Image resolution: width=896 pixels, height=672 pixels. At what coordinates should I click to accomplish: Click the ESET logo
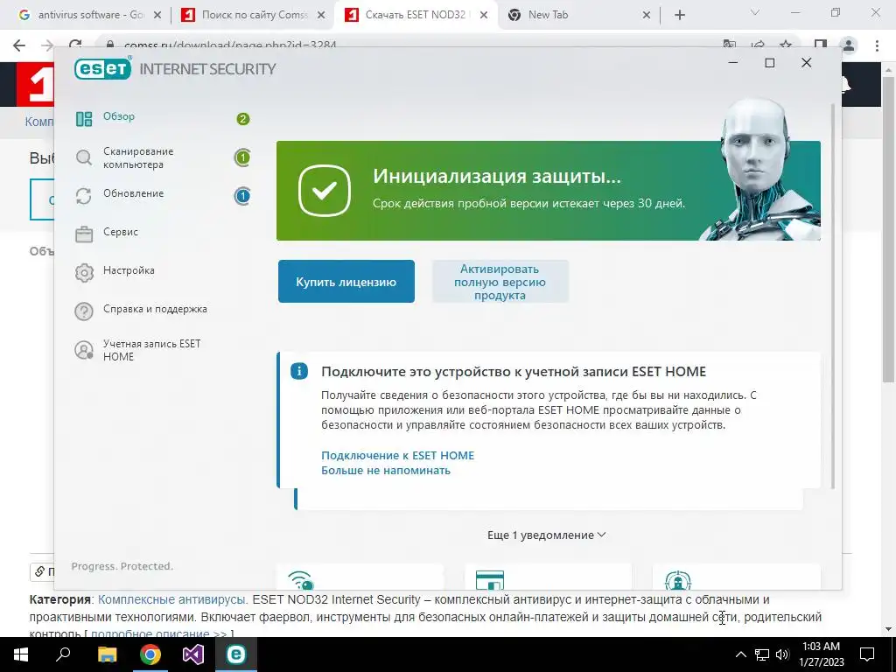(x=103, y=68)
